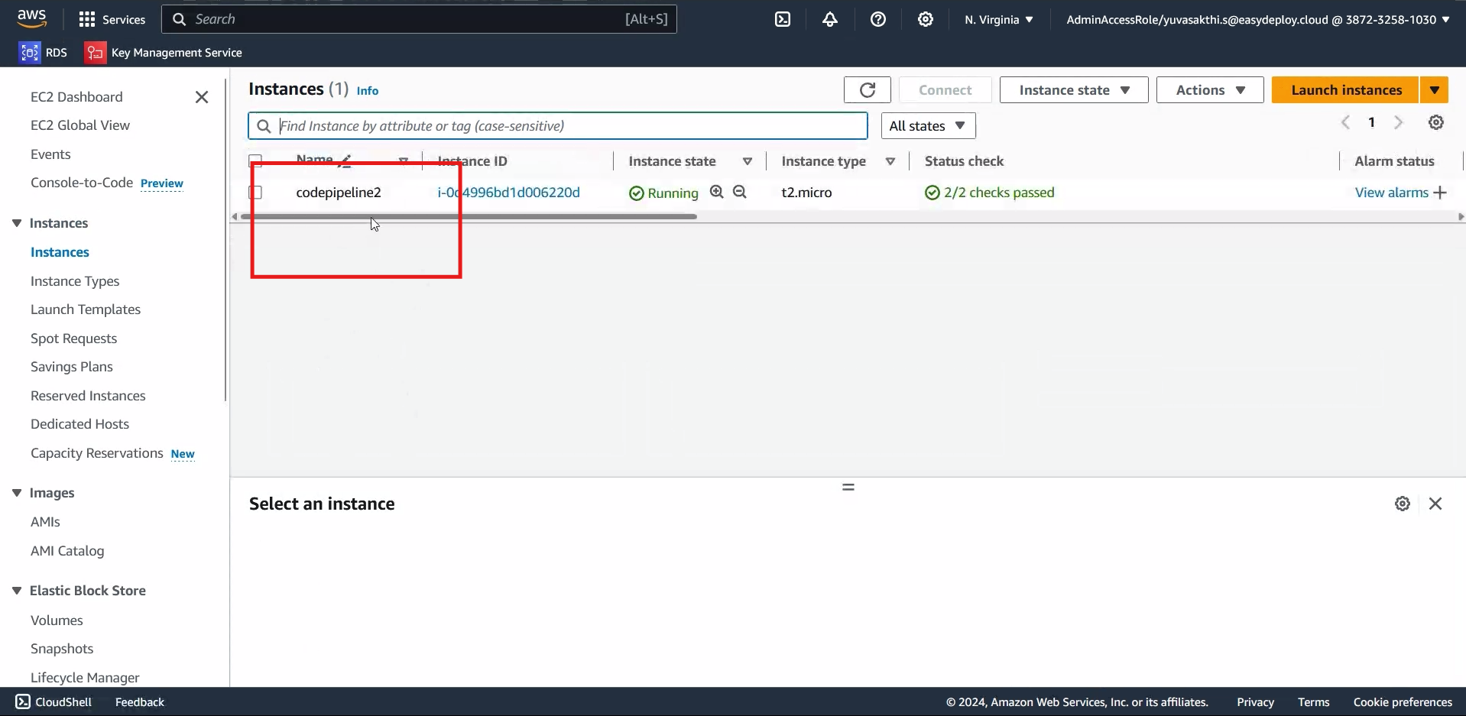1466x716 pixels.
Task: Open EC2 Global View
Action: (x=80, y=125)
